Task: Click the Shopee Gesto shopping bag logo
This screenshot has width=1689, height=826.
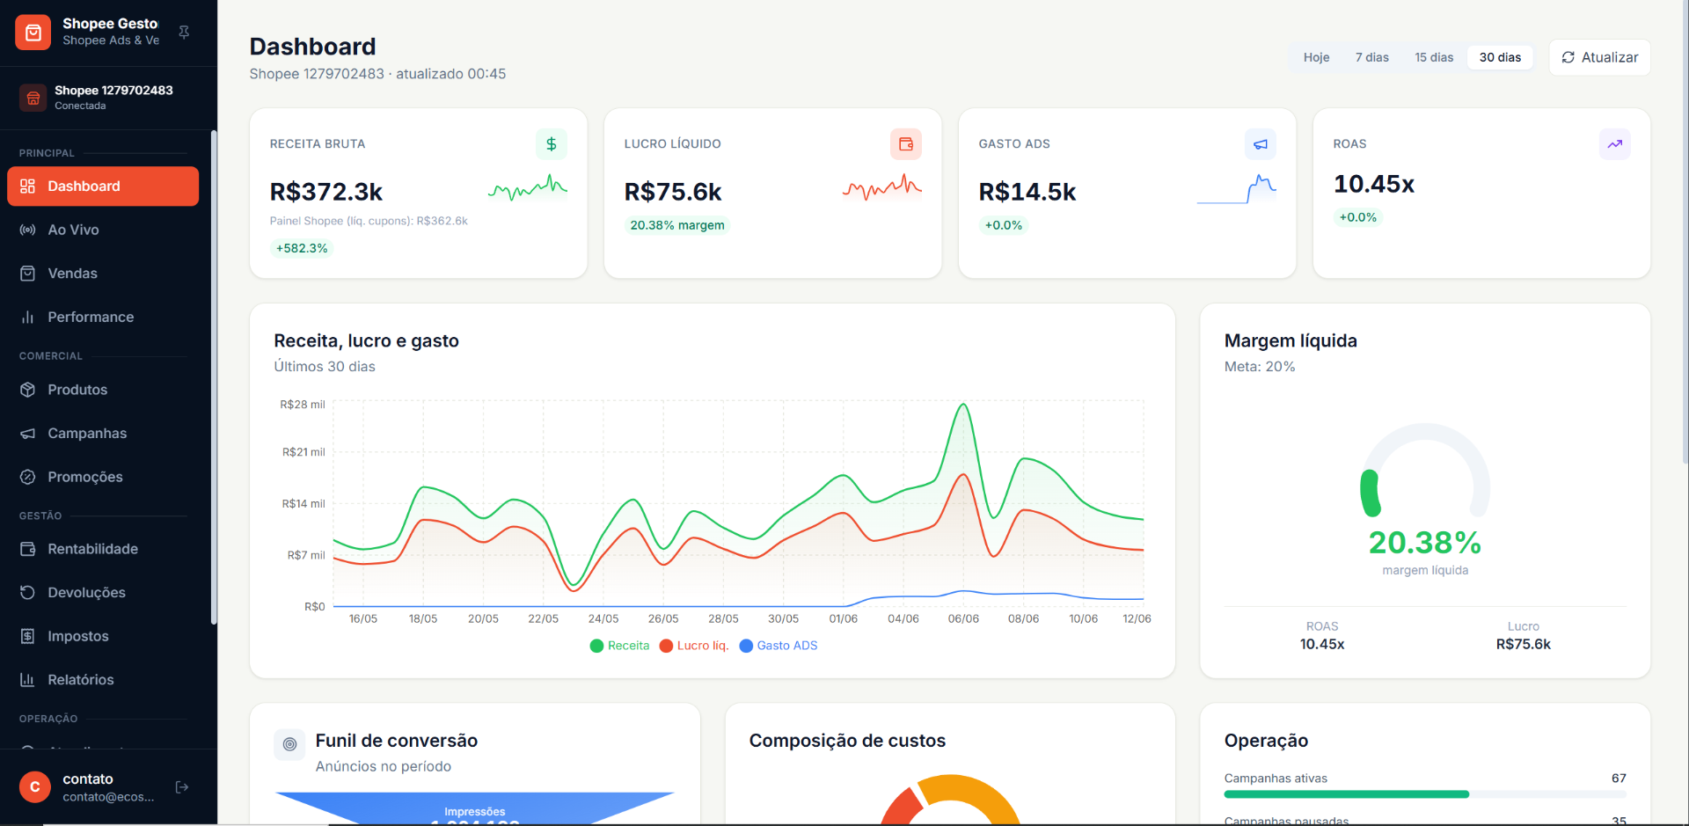Action: click(x=33, y=33)
